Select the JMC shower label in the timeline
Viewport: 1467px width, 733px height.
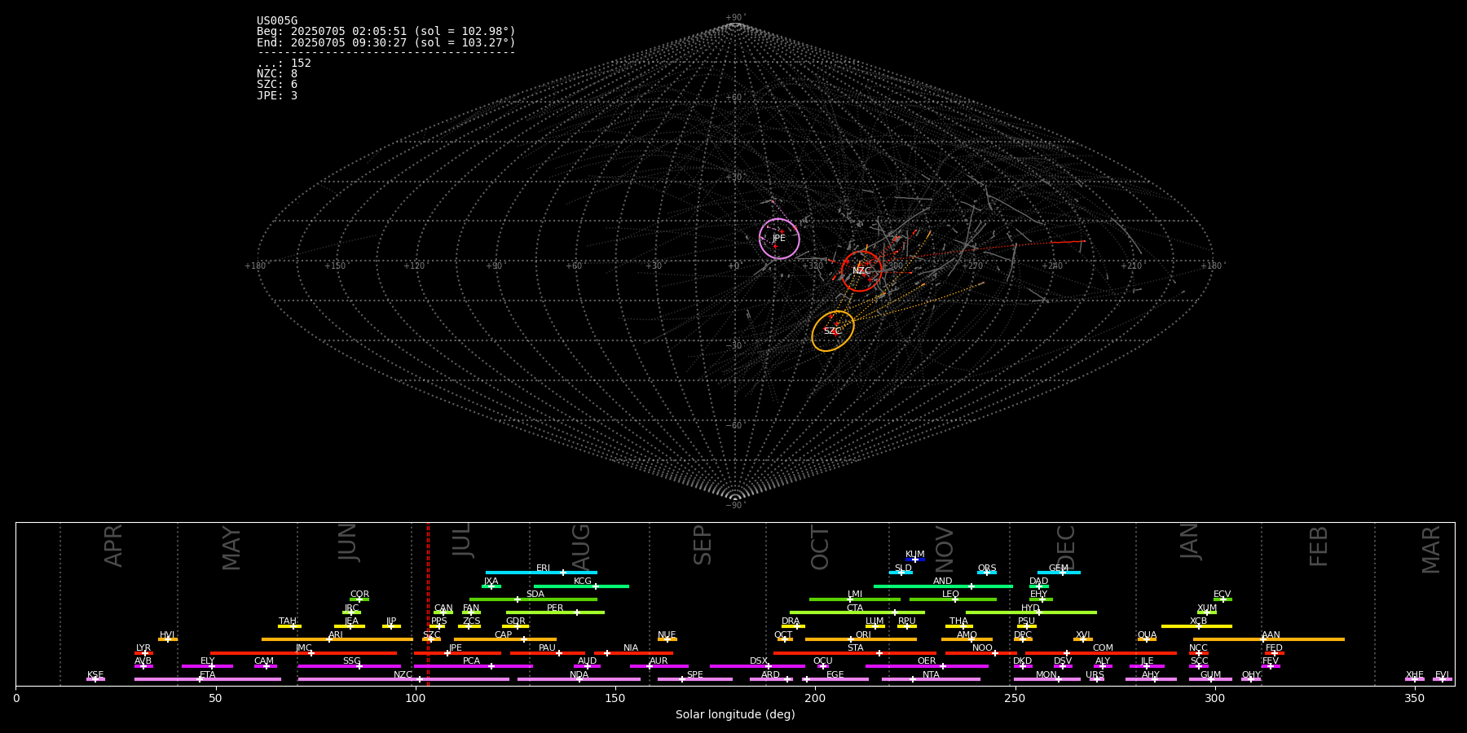coord(304,648)
